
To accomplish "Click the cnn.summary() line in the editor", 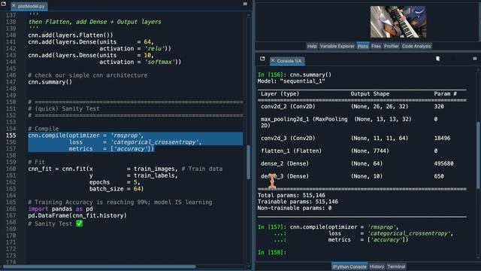I will (50, 82).
